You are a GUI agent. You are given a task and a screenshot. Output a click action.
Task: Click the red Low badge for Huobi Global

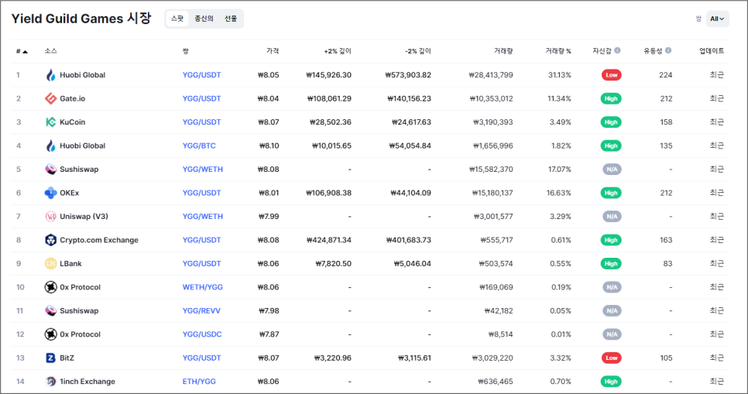tap(611, 75)
